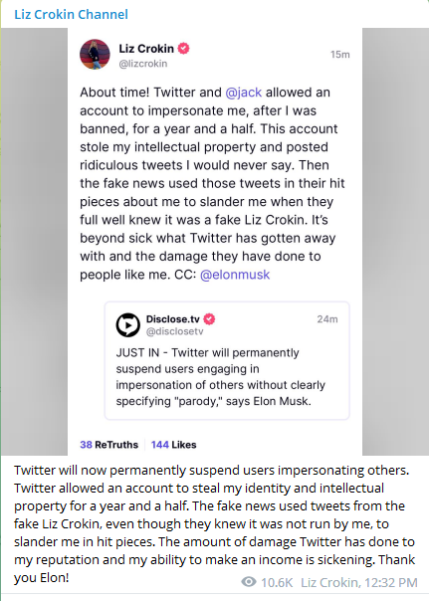The image size is (429, 601).
Task: Click the 15m post time label
Action: (x=340, y=55)
